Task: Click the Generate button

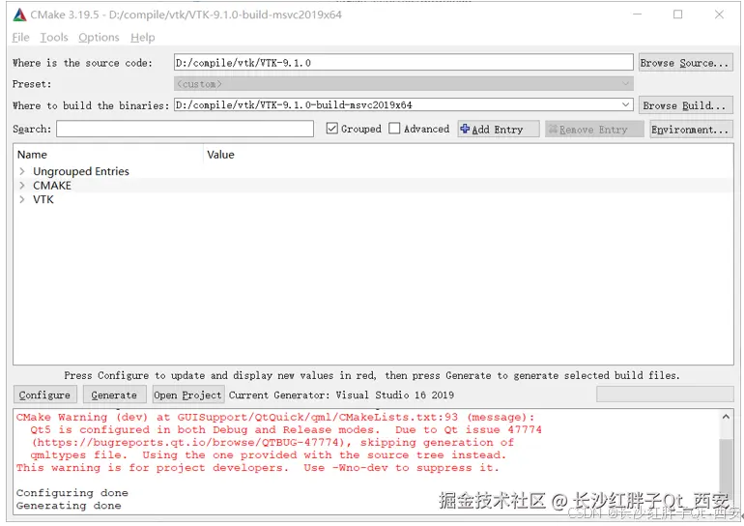Action: coord(114,394)
